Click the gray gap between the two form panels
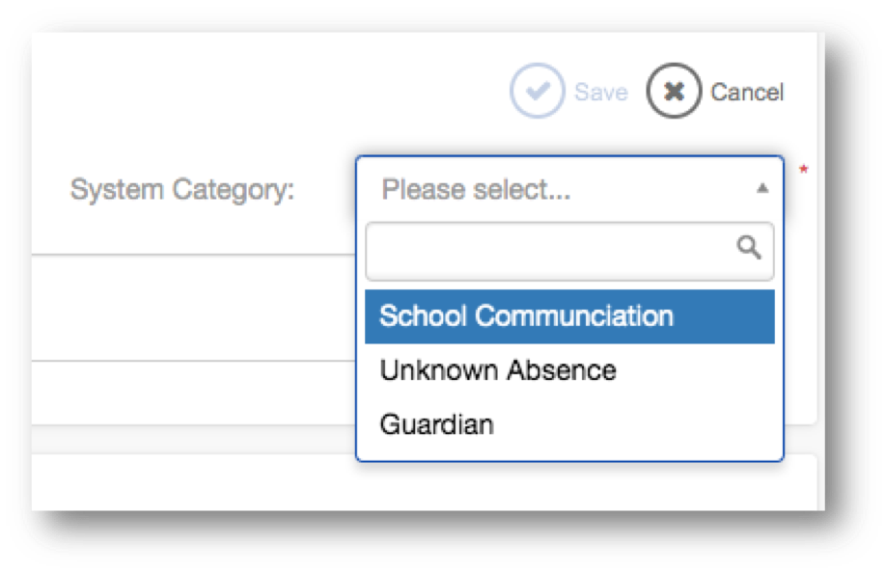 click(x=193, y=437)
